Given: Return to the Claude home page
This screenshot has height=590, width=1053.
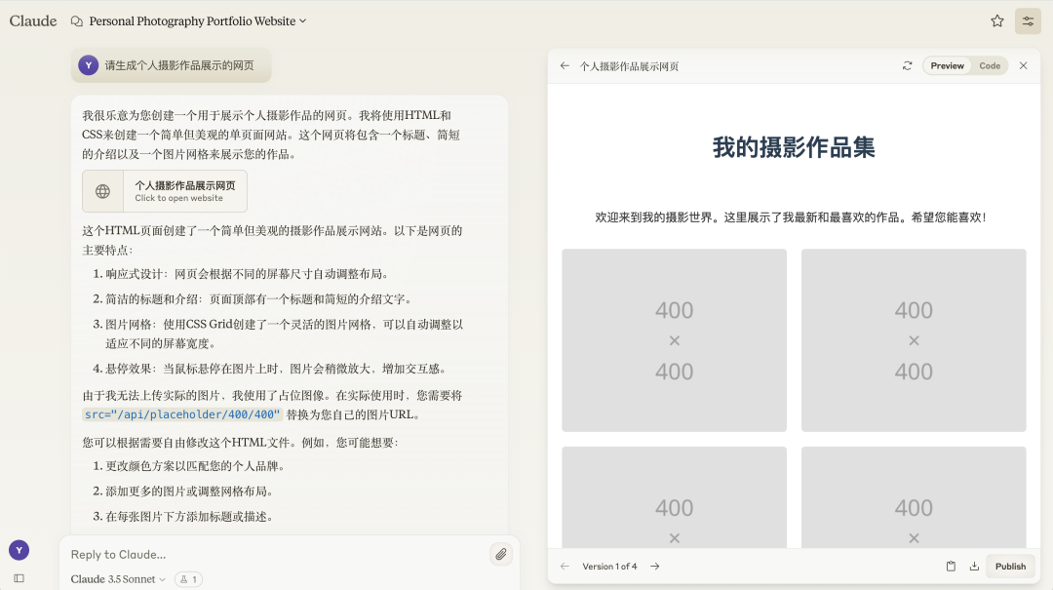Looking at the screenshot, I should pos(32,20).
